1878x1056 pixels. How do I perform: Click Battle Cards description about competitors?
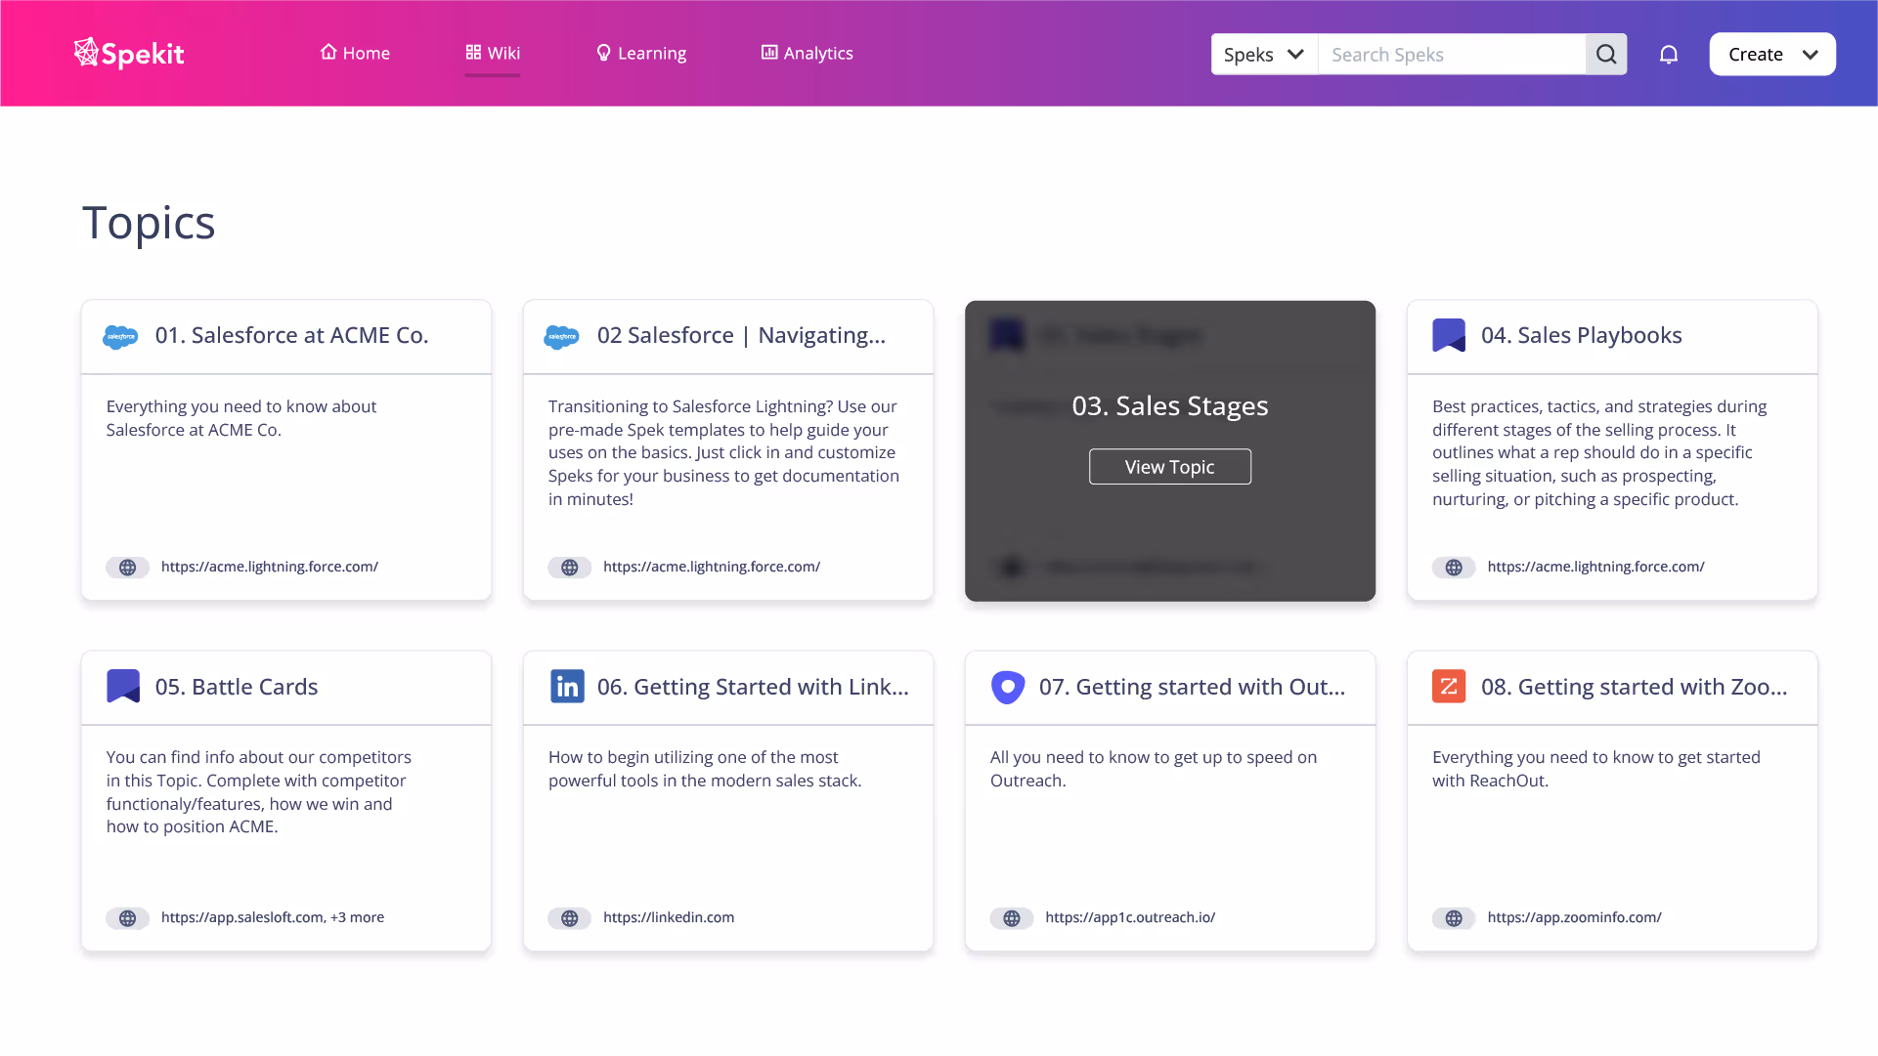coord(259,792)
